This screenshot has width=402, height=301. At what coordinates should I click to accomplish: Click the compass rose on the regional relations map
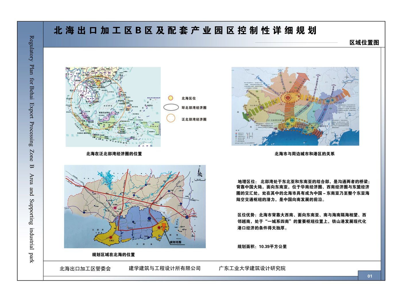click(x=347, y=77)
